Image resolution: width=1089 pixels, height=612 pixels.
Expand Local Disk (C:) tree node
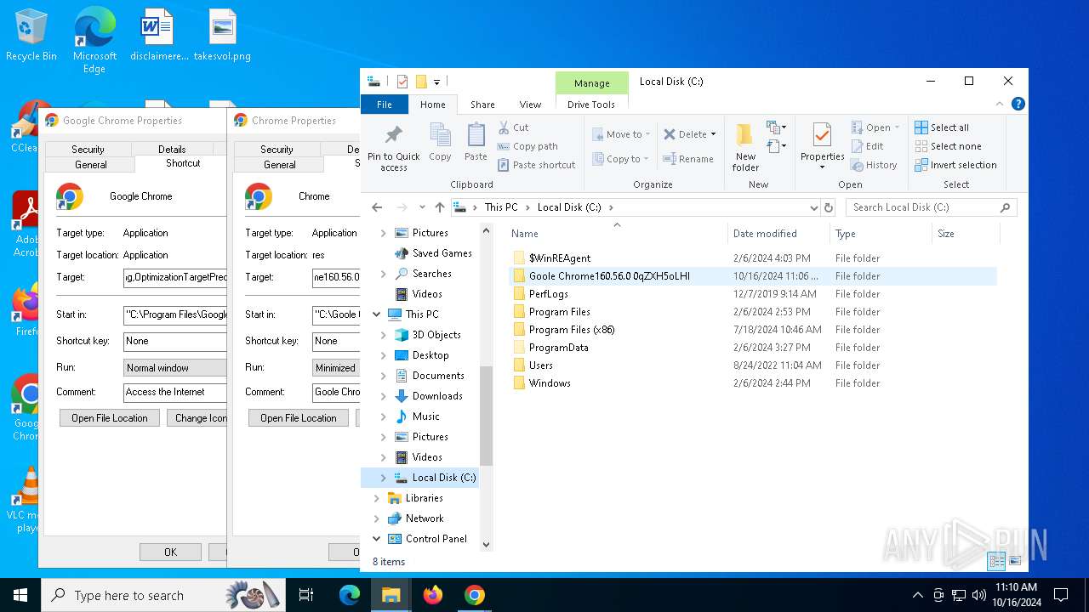tap(384, 478)
